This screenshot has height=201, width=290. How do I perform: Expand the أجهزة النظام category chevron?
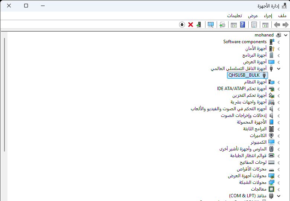[278, 82]
